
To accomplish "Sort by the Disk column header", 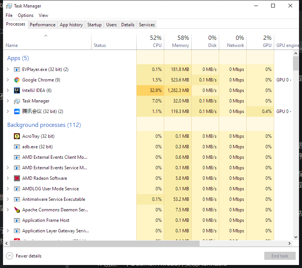I will [205, 42].
